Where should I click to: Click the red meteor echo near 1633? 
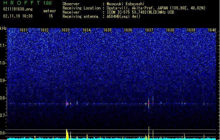[67, 104]
